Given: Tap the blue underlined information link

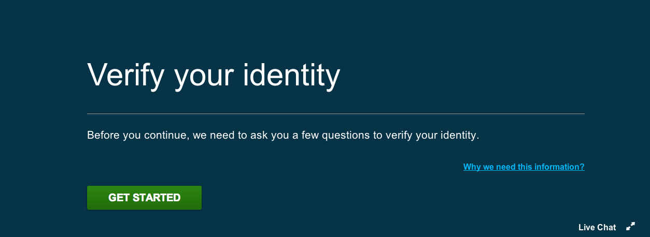Looking at the screenshot, I should point(524,167).
